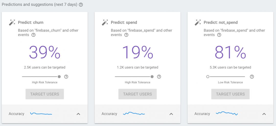Click the not_spend low risk slider handle
276x126 pixels.
[x=208, y=77]
